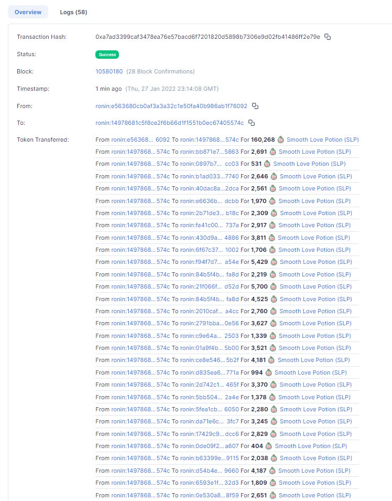The height and width of the screenshot is (501, 392).
Task: Click SLP potion icon in 2,309 row
Action: coord(274,213)
